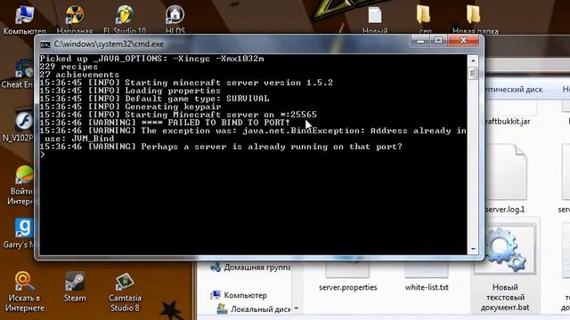Click the console scrollbar thumb
This screenshot has height=320, width=570.
(473, 74)
